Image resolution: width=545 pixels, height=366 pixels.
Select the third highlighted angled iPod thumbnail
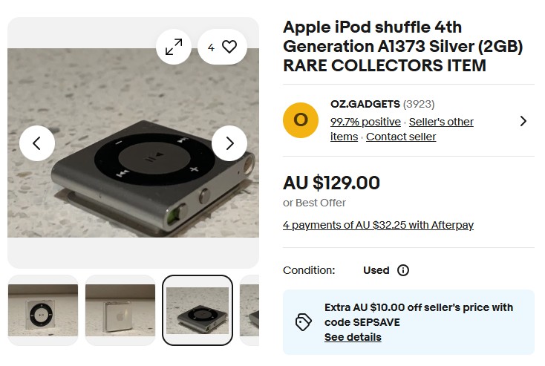point(198,310)
